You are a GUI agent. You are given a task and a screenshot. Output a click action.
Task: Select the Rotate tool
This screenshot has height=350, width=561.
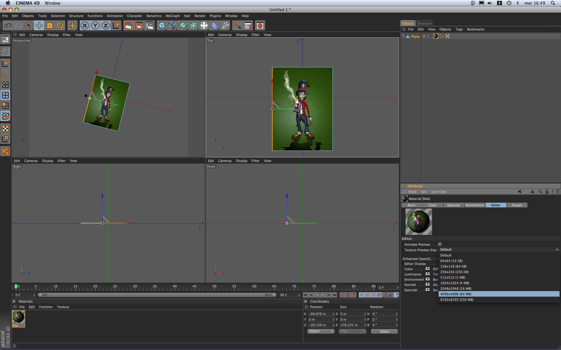[60, 26]
